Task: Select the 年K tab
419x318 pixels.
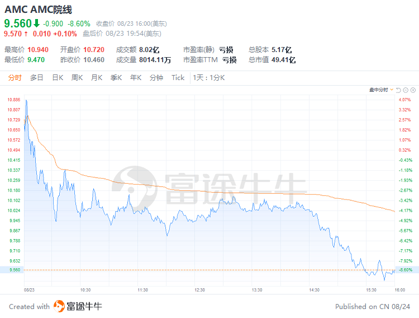Action: [x=136, y=78]
